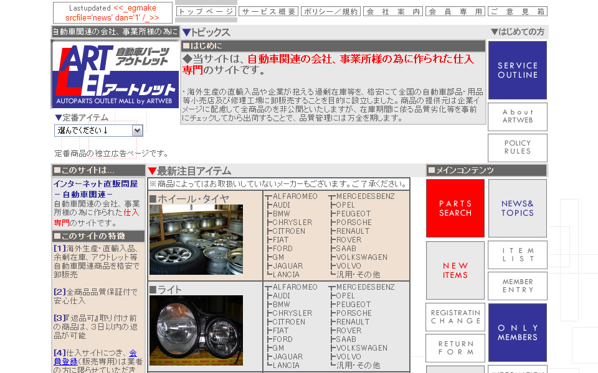
Task: Select SAAB under ライト
Action: click(346, 340)
